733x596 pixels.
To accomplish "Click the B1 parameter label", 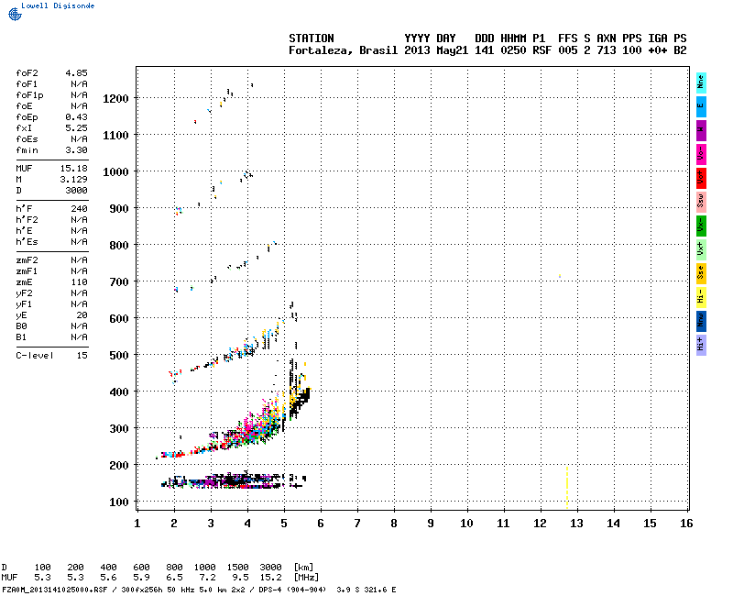I will tap(21, 337).
